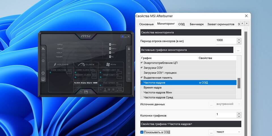The height and width of the screenshot is (136, 272).
Task: Open the 'текст' display type dropdown
Action: coord(228,132)
